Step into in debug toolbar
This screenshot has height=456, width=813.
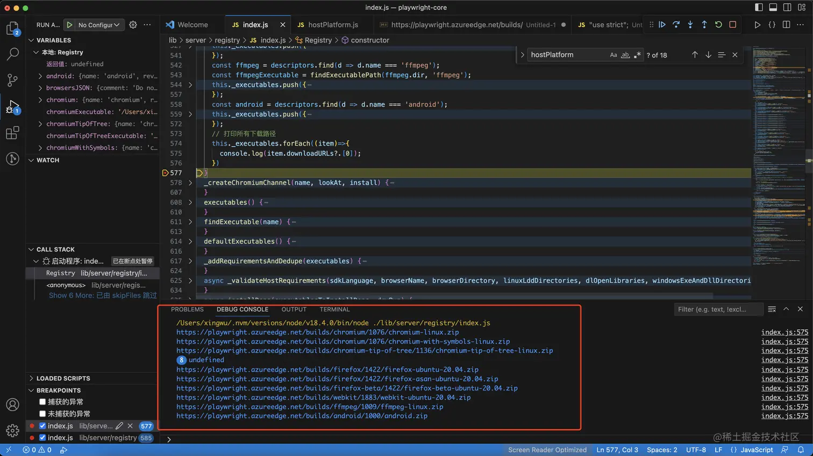[690, 25]
